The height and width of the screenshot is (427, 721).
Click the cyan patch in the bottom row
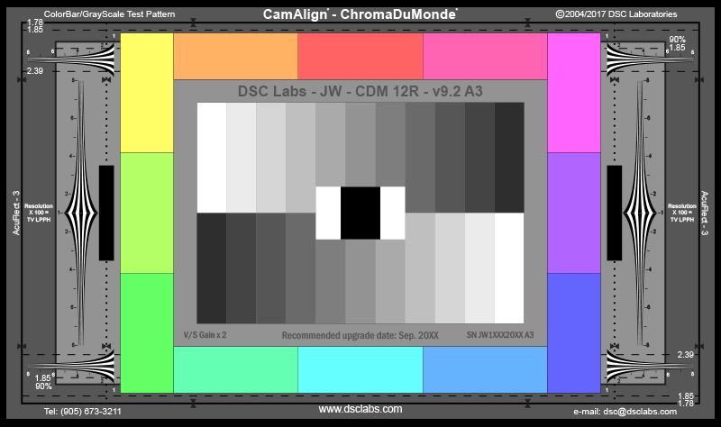[360, 370]
